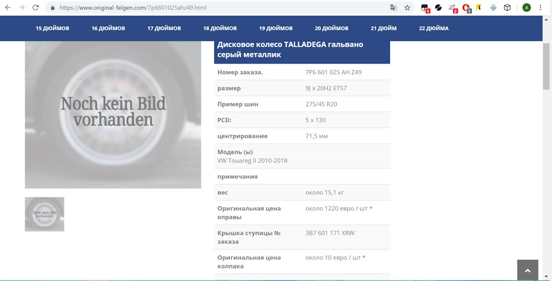Click cap price около 10 евро

click(x=335, y=257)
